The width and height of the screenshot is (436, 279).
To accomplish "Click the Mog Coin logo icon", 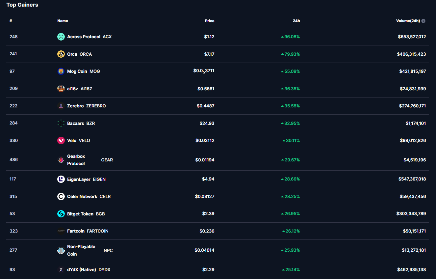I will tap(61, 71).
